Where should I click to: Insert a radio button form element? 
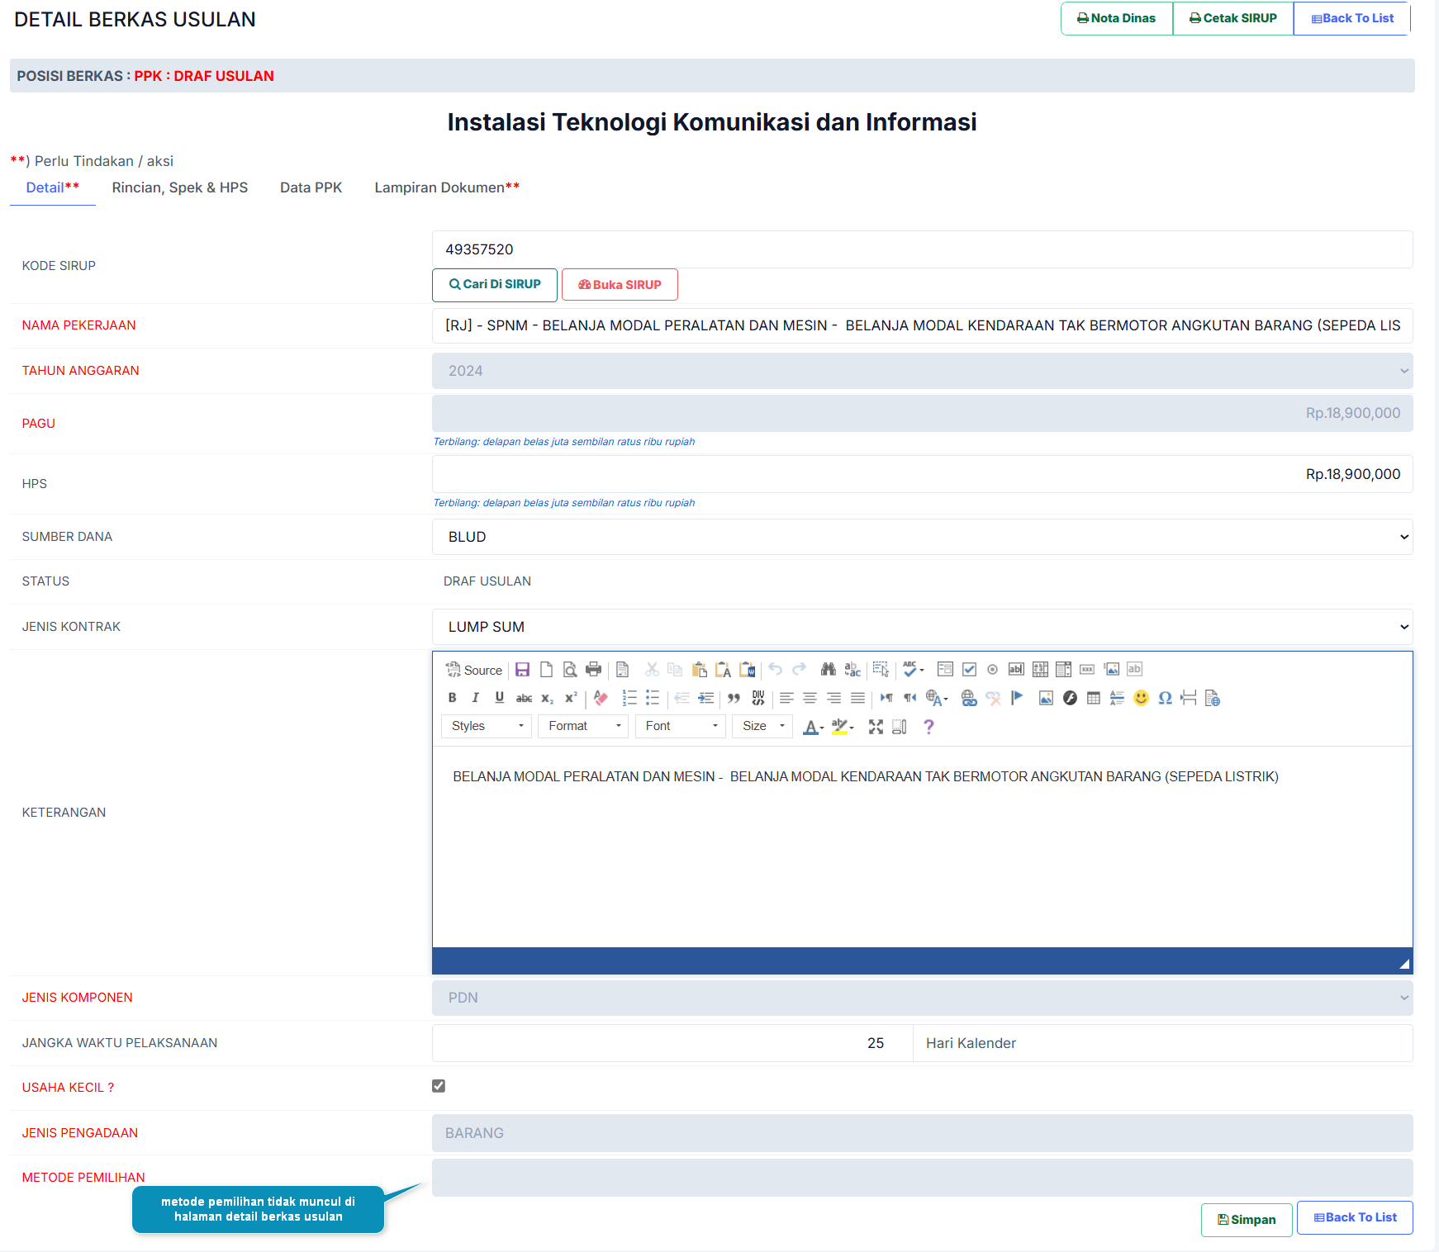tap(992, 670)
